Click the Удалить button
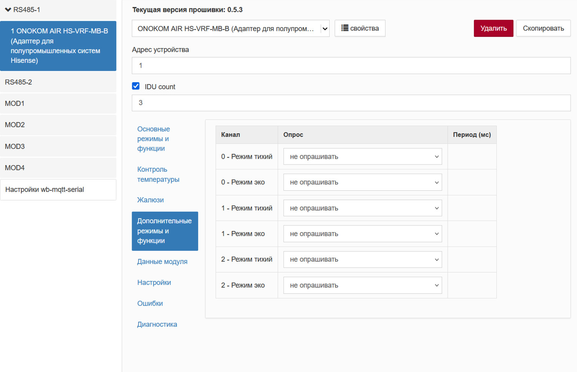 pyautogui.click(x=493, y=28)
